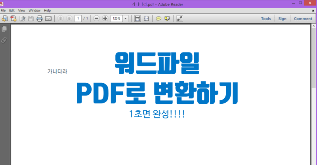Click the PDF로 변환하기 heading text
Screen dimensions: 317x165
[x=157, y=93]
